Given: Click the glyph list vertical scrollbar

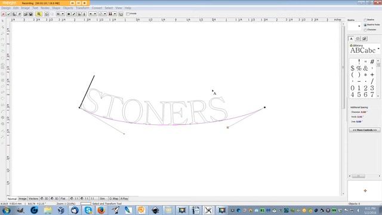Looking at the screenshot, I should 378,78.
